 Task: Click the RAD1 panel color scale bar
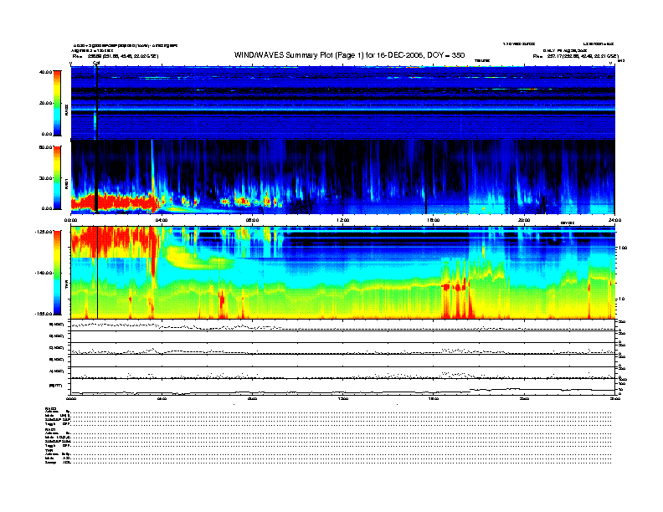[x=57, y=177]
